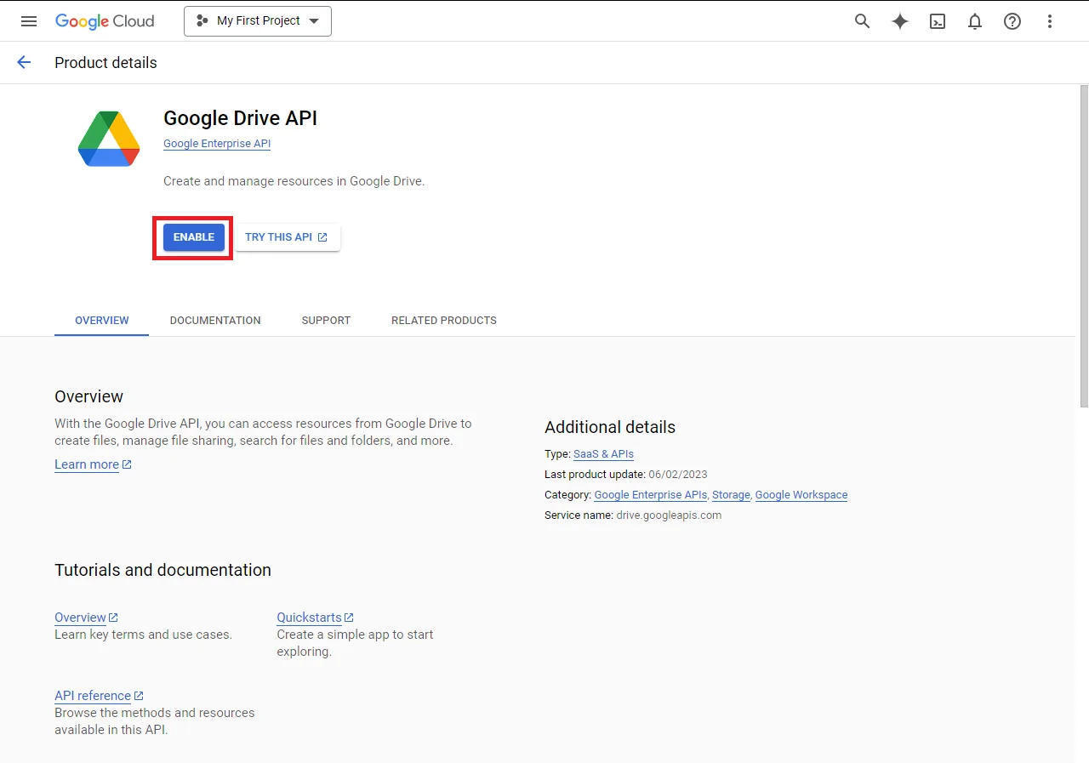The image size is (1089, 763).
Task: Switch to the DOCUMENTATION tab
Action: pos(215,321)
